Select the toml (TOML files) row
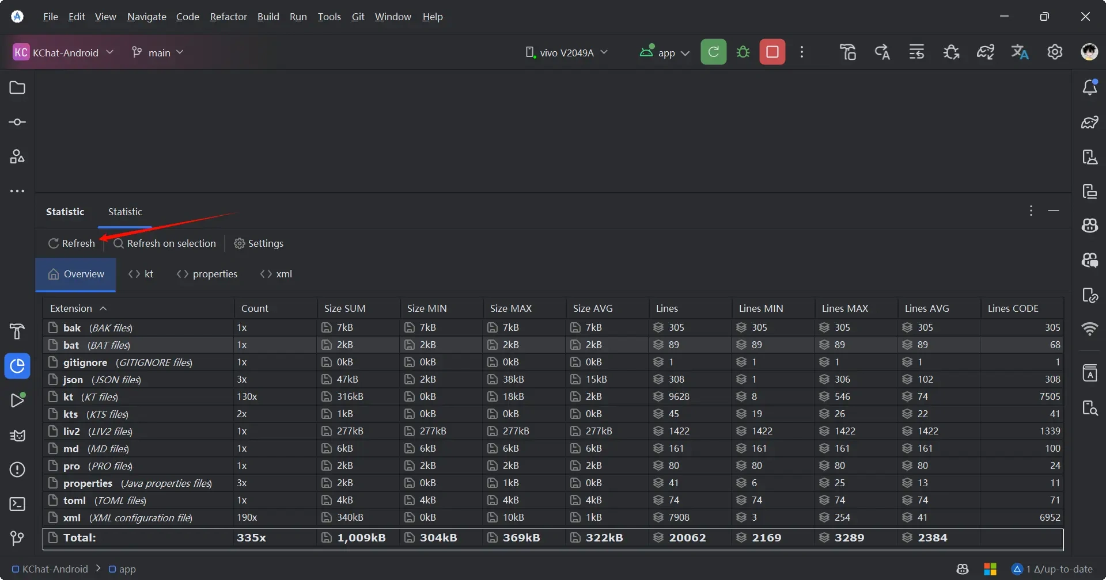The height and width of the screenshot is (580, 1106). [x=553, y=500]
